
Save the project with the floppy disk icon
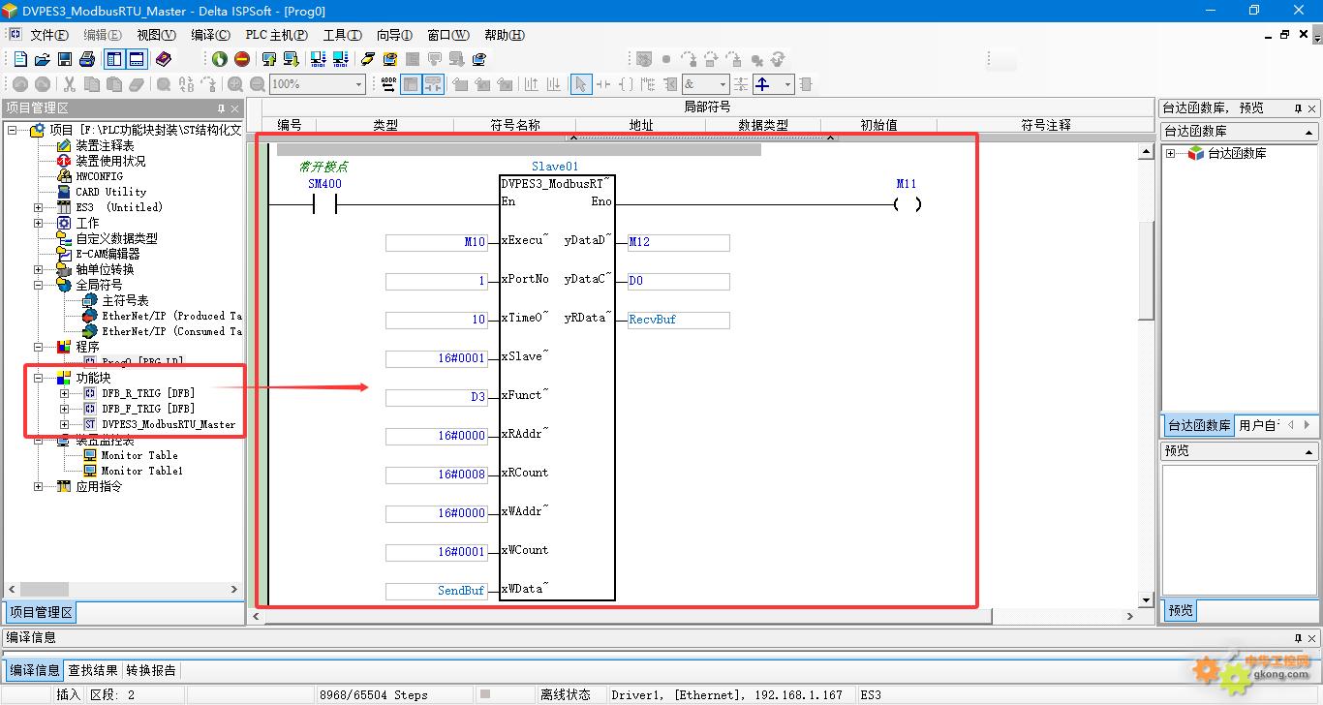[x=65, y=60]
